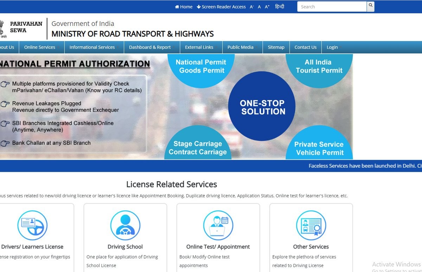
Task: Open the External Links menu
Action: pyautogui.click(x=199, y=47)
